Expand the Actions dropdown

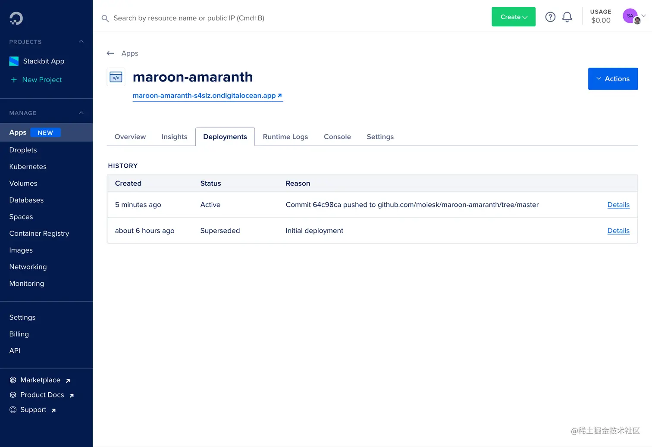coord(613,79)
